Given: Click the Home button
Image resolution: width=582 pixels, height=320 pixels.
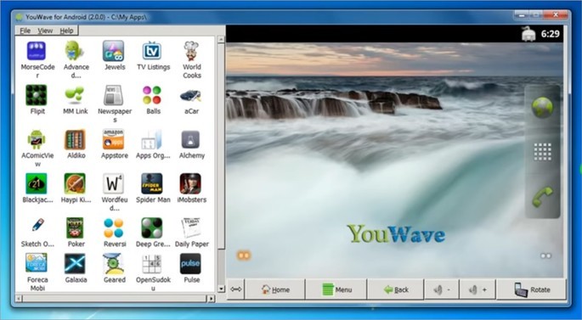Looking at the screenshot, I should point(274,289).
